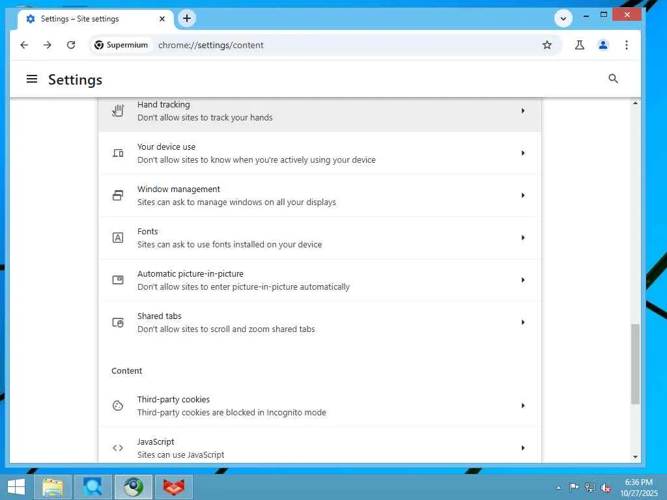Open the profile avatar button

[603, 45]
